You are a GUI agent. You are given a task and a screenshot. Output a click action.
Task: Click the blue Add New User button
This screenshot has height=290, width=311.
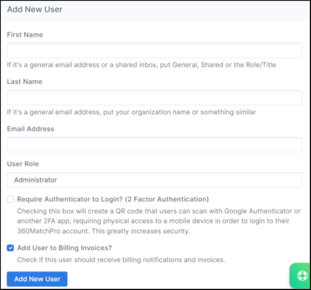pos(37,279)
